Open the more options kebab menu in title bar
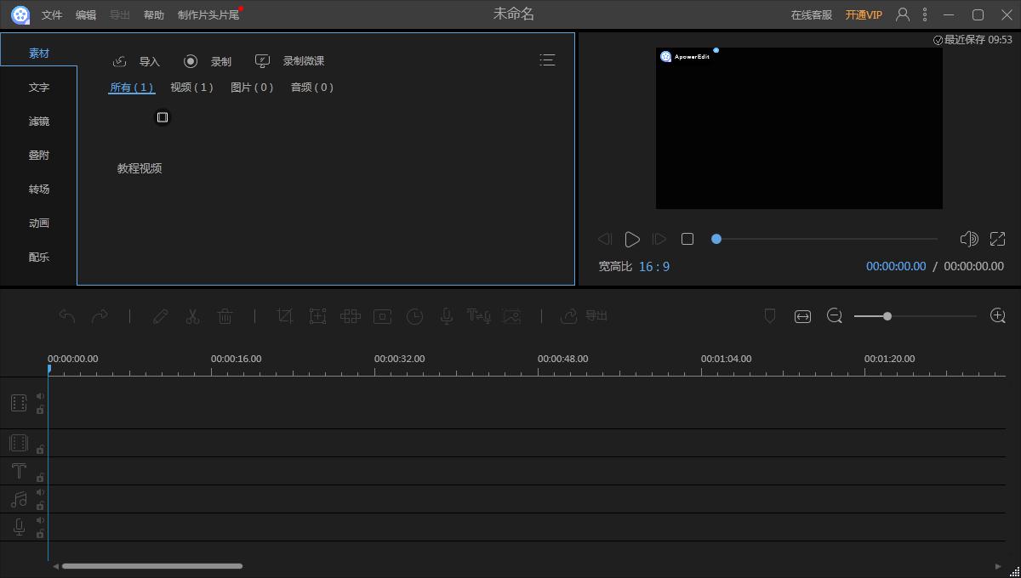This screenshot has width=1021, height=578. (926, 14)
